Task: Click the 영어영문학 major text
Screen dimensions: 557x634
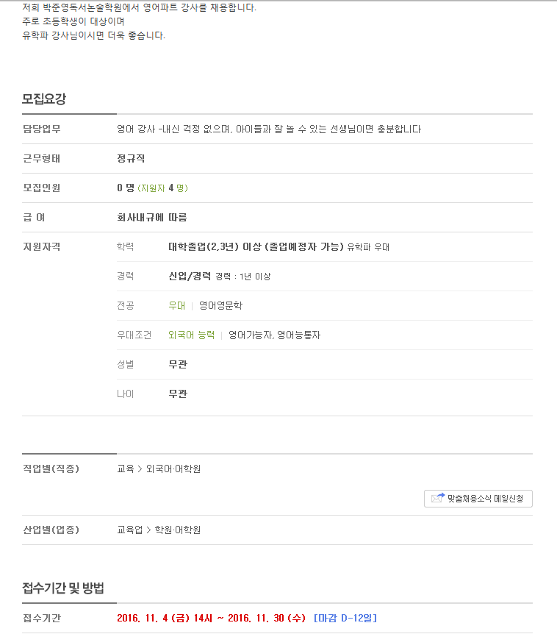Action: 220,306
